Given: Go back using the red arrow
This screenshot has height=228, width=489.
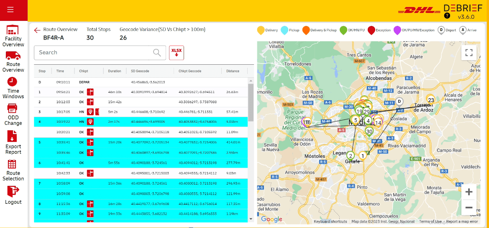Looking at the screenshot, I should click(x=37, y=30).
